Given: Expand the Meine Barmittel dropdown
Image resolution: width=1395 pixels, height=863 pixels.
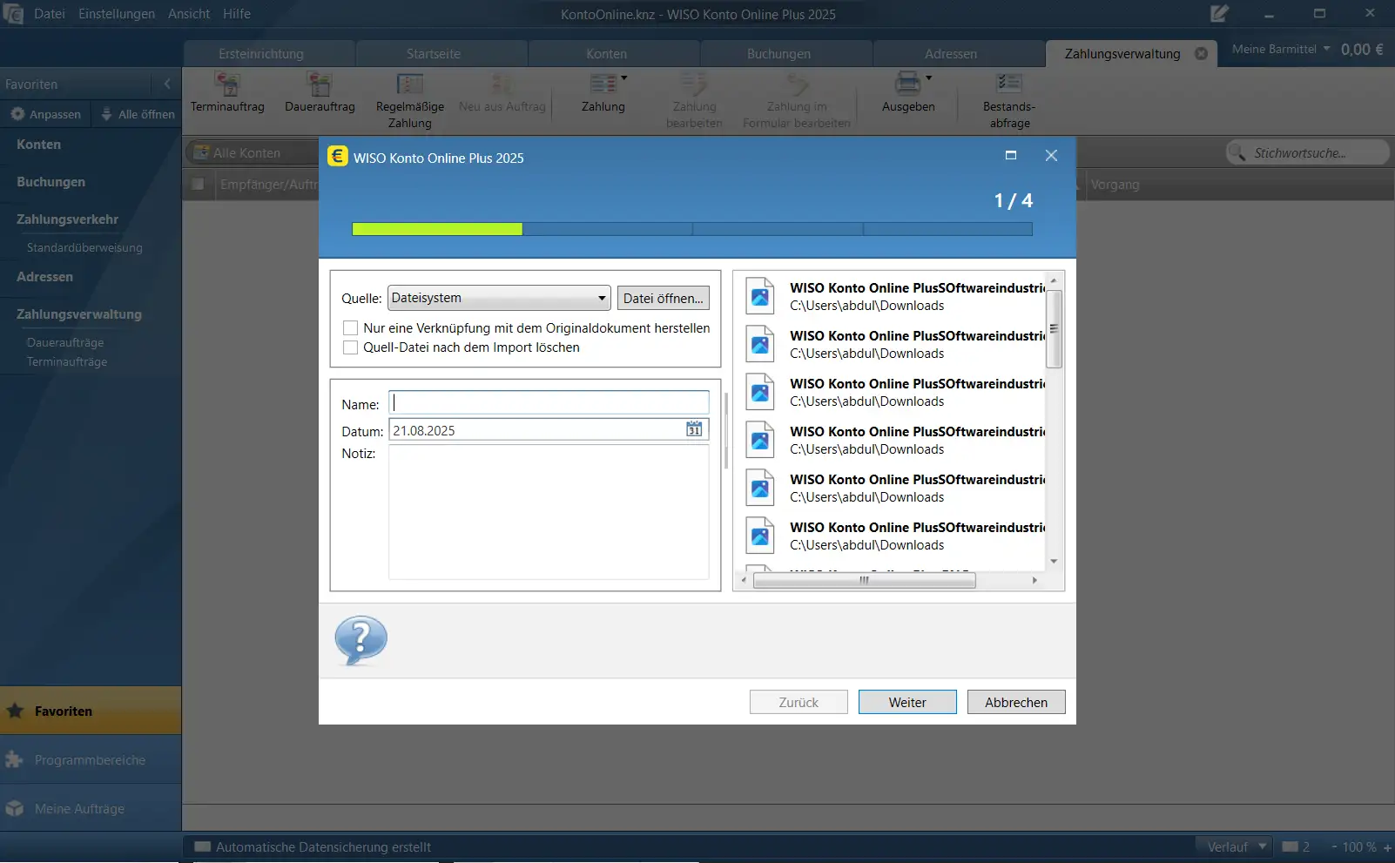Looking at the screenshot, I should pyautogui.click(x=1326, y=49).
